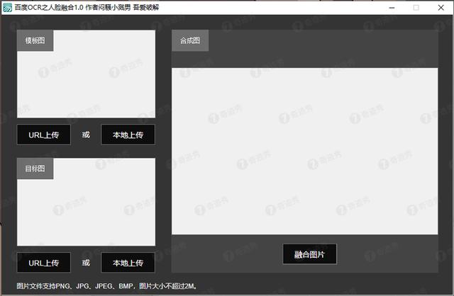Click the 融合图片 button
Image resolution: width=454 pixels, height=296 pixels.
click(x=309, y=254)
